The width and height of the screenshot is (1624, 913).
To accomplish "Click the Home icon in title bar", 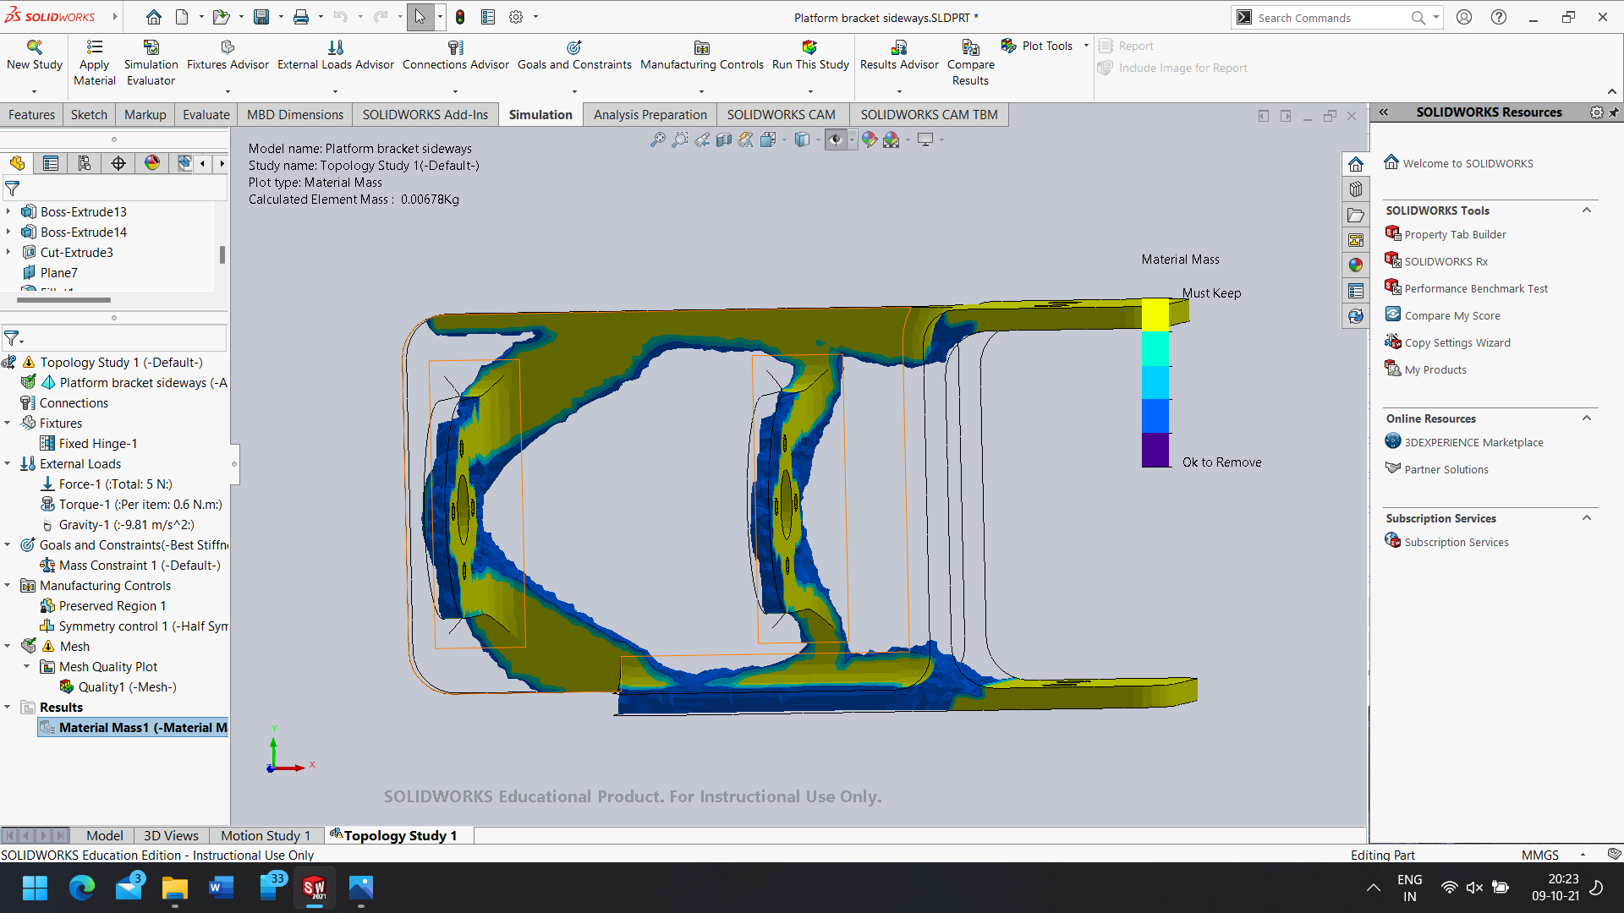I will 153,17.
